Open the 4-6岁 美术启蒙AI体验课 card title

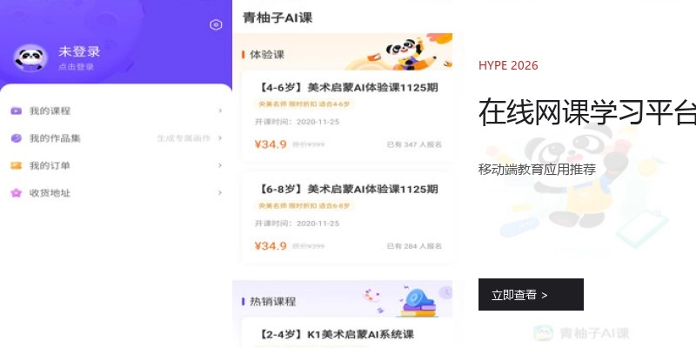click(x=347, y=88)
